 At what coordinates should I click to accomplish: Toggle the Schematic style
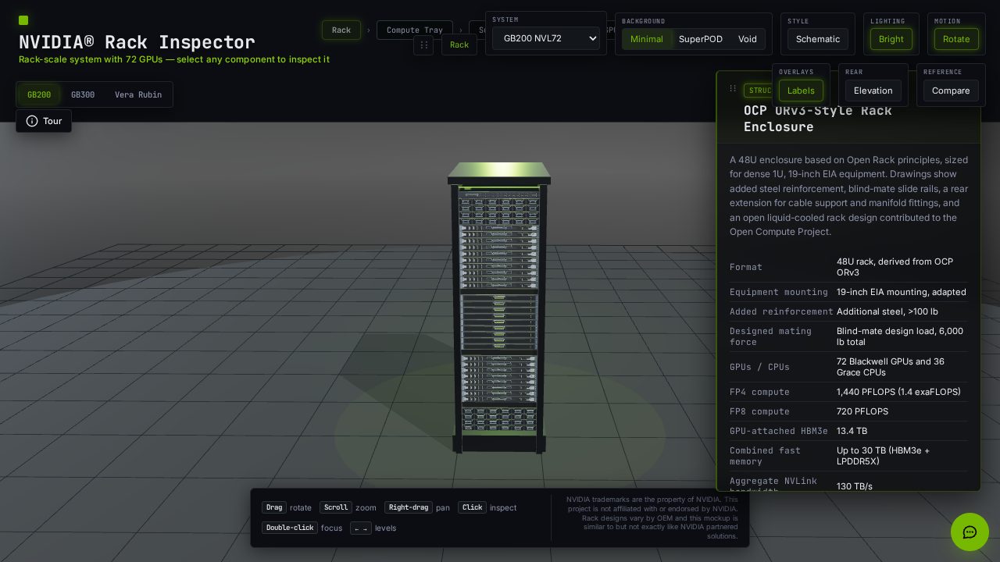click(818, 39)
